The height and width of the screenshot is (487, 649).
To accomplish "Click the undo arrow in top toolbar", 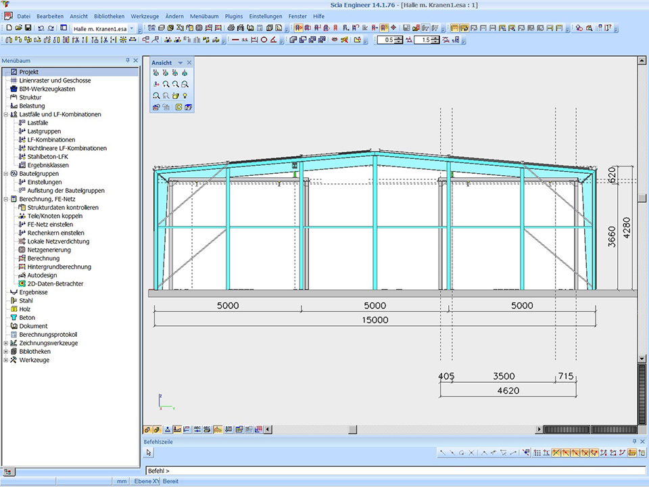I will [x=41, y=28].
